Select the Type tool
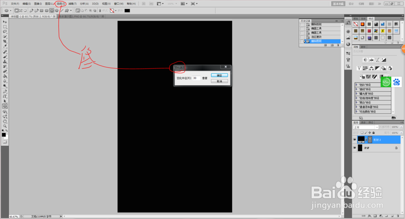 pyautogui.click(x=5, y=97)
